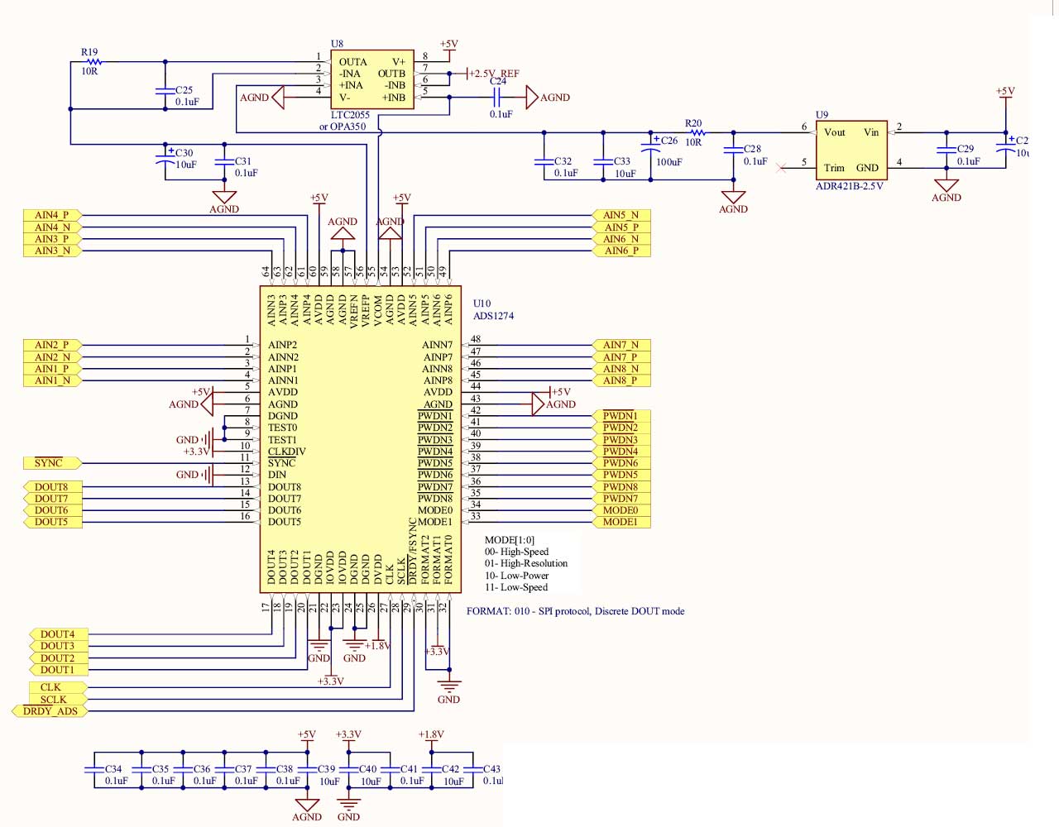
Task: Select the yellow MODE1 port
Action: click(621, 522)
